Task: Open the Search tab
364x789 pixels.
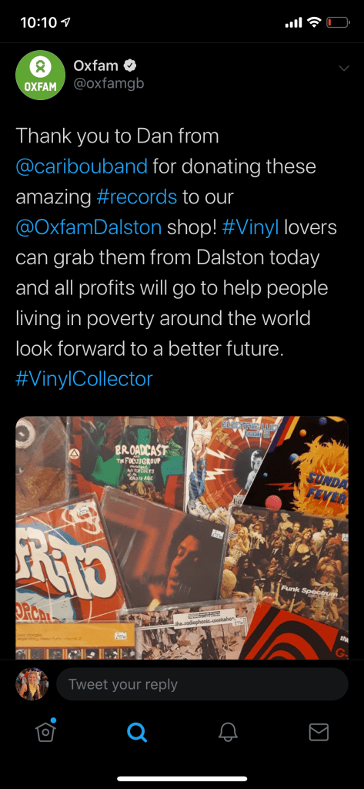Action: pyautogui.click(x=137, y=732)
